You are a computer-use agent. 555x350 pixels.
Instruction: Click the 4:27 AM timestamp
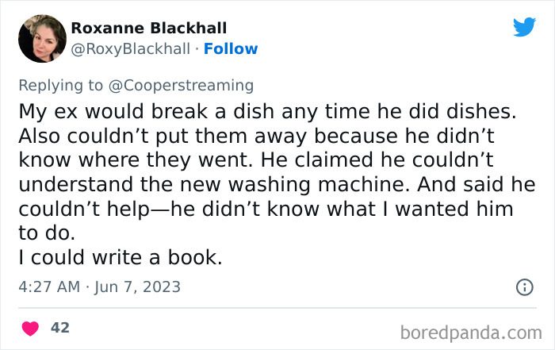(48, 287)
